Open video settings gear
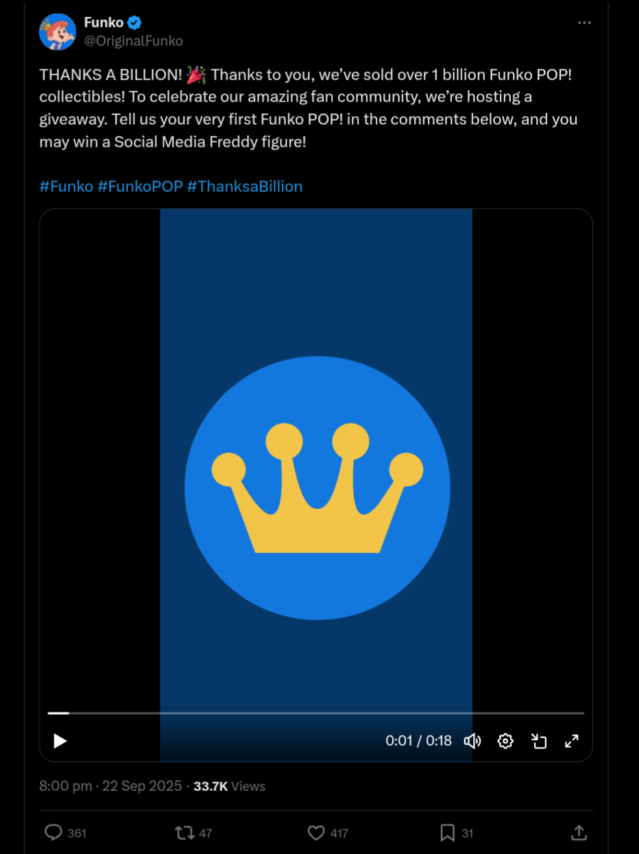This screenshot has height=854, width=639. pos(505,741)
